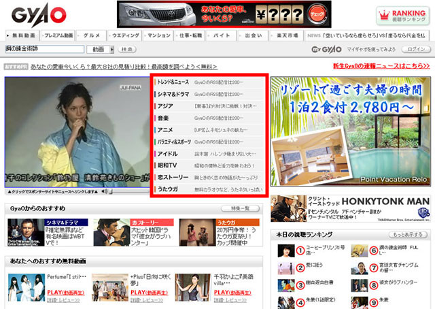Open the 出会い tab
The image size is (435, 309).
[253, 35]
